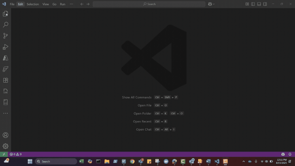The height and width of the screenshot is (166, 295).
Task: Click the Windows taskbar Search box
Action: pyautogui.click(x=56, y=161)
